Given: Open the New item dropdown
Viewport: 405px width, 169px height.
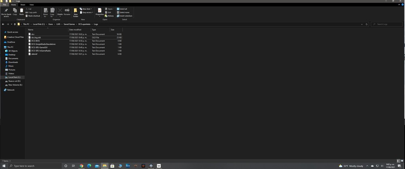Looking at the screenshot, I should click(x=86, y=9).
